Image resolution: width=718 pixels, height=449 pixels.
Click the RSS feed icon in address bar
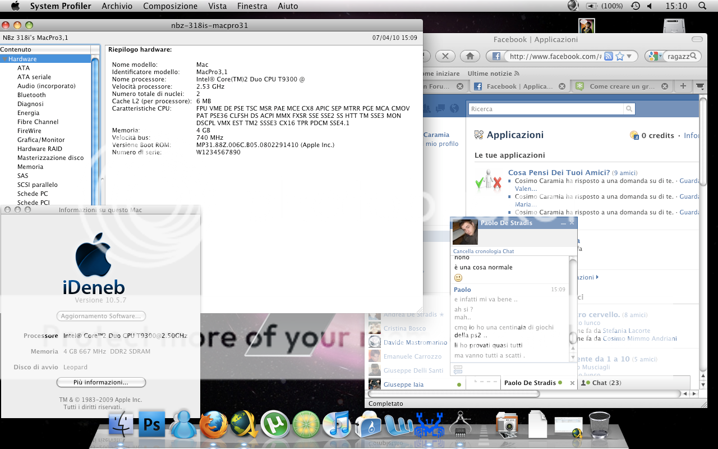pyautogui.click(x=608, y=56)
